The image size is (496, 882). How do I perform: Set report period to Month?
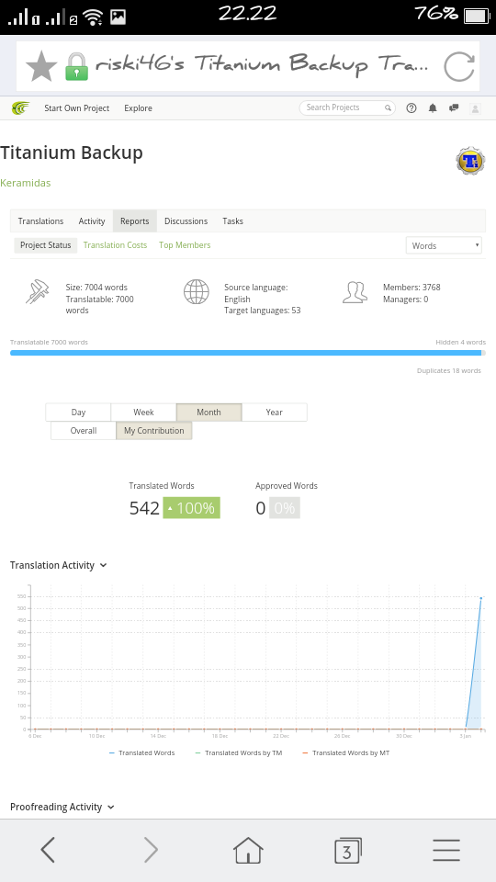[209, 413]
